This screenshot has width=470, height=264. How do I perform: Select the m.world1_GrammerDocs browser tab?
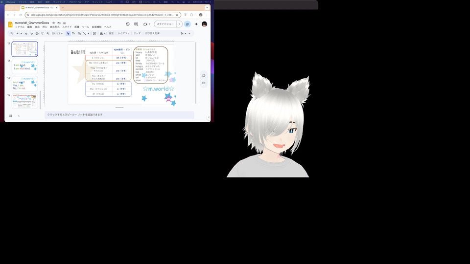tap(39, 8)
